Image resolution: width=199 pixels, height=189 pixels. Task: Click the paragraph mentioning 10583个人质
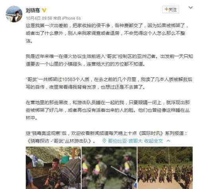click(x=109, y=83)
